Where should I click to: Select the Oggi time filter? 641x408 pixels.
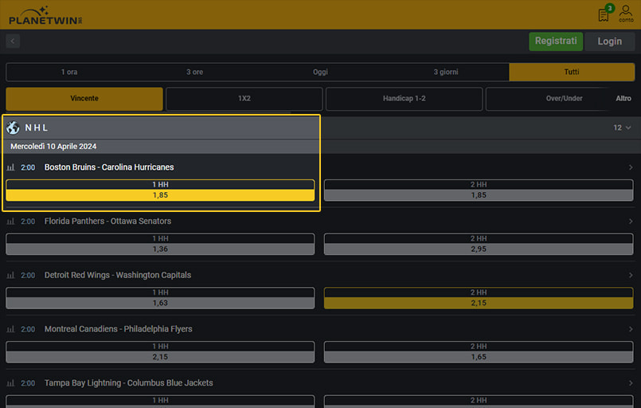320,72
